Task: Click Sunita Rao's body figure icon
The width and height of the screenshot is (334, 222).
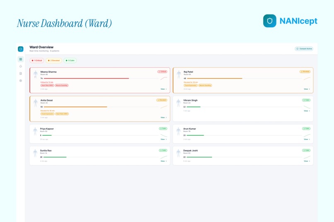Action: (35, 153)
